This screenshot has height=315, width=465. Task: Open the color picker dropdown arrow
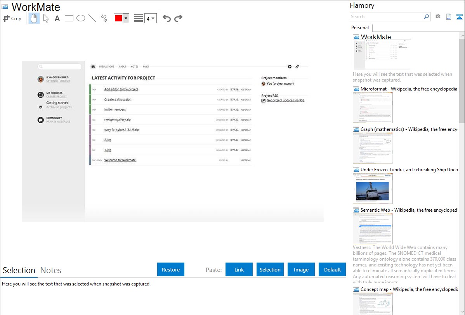pyautogui.click(x=126, y=18)
